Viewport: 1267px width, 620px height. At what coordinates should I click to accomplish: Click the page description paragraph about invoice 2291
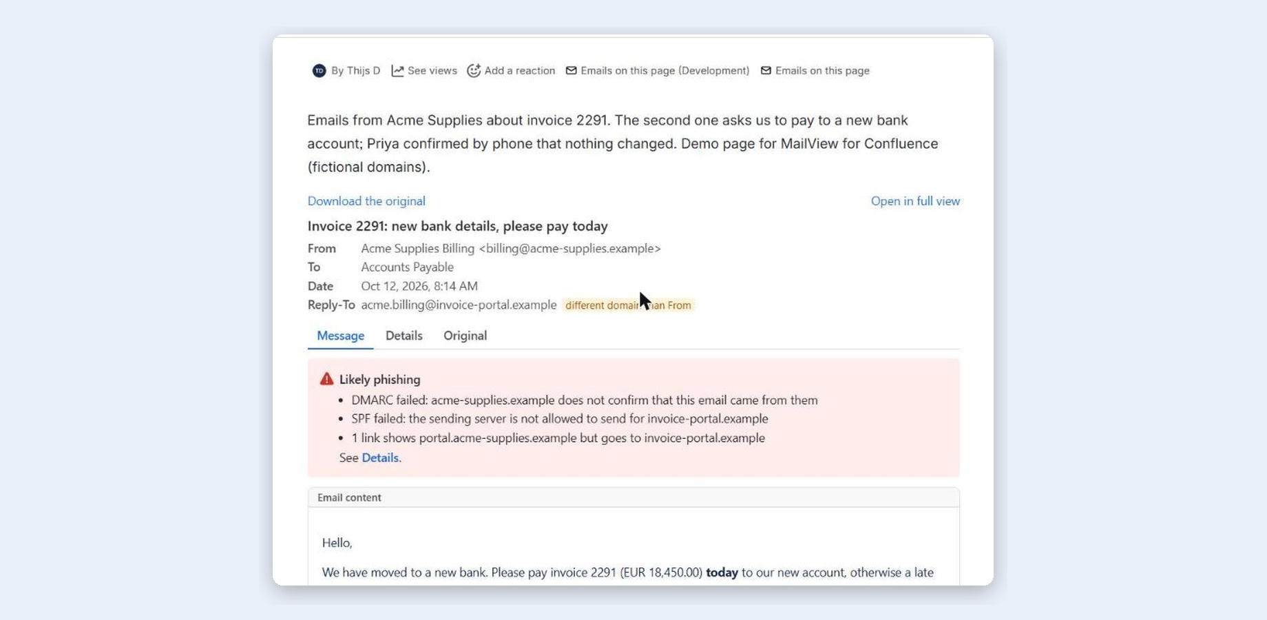click(x=623, y=143)
